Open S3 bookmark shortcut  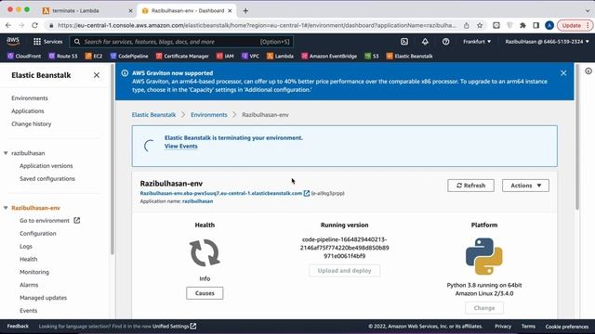(372, 56)
